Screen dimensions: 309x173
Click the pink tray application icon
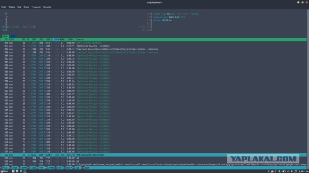click(276, 171)
